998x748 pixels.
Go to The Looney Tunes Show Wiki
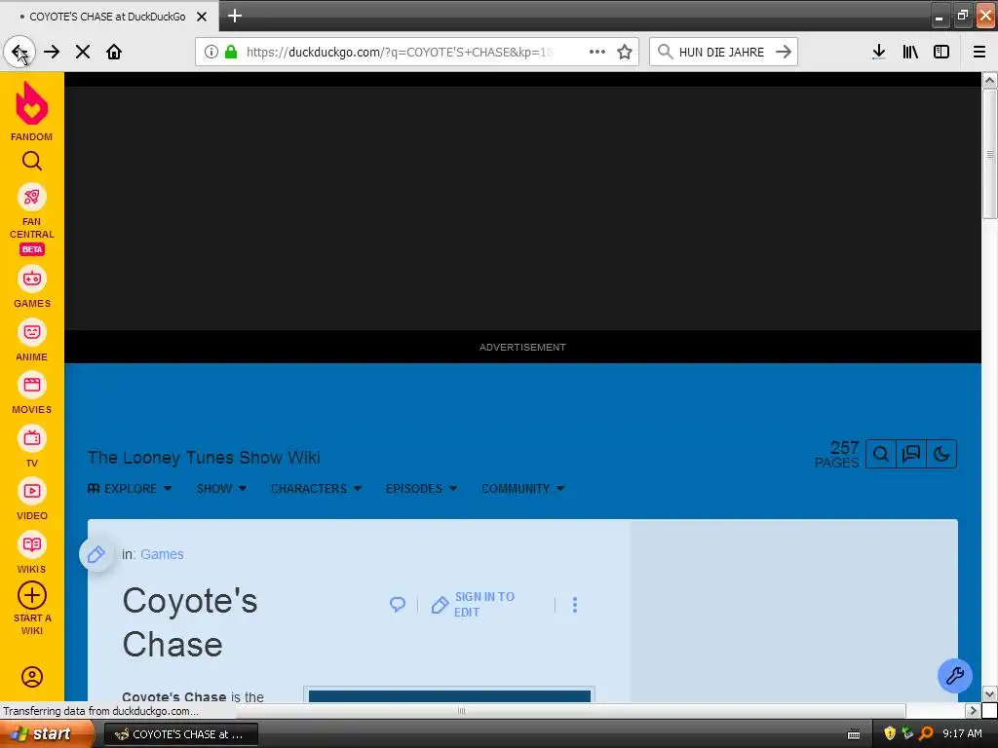(204, 458)
